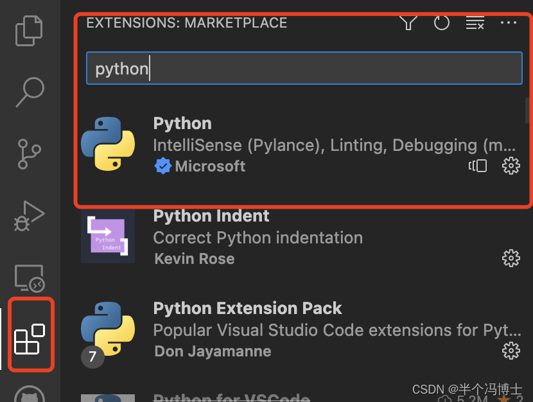
Task: Select the Python extension title
Action: click(182, 124)
